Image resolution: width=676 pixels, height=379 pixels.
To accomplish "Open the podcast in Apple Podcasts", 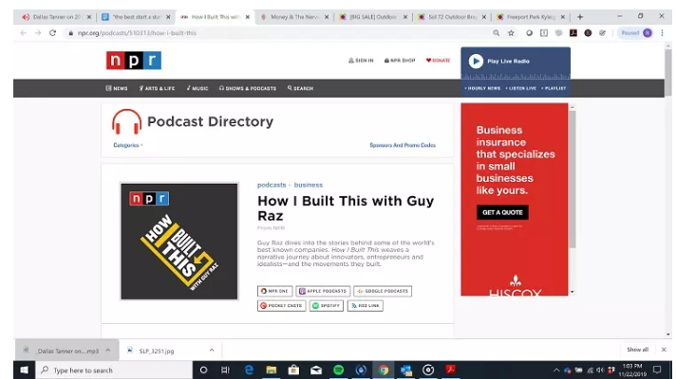I will coord(323,291).
